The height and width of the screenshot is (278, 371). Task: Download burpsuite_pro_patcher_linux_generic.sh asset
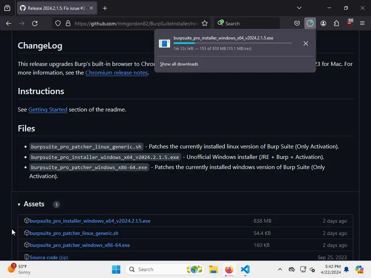click(x=74, y=233)
